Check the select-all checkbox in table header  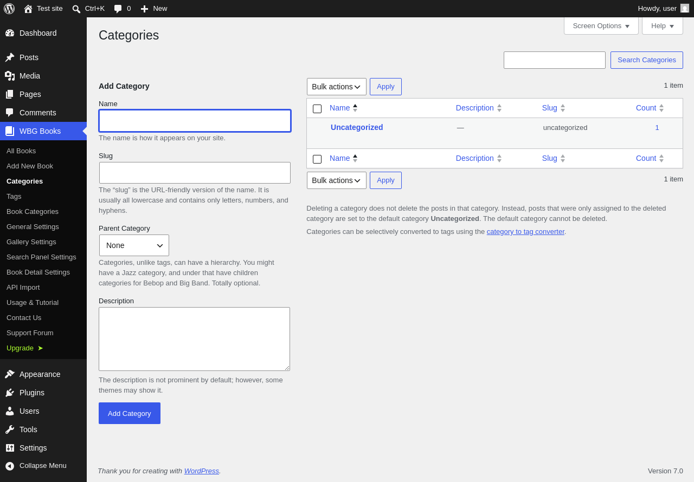click(317, 109)
